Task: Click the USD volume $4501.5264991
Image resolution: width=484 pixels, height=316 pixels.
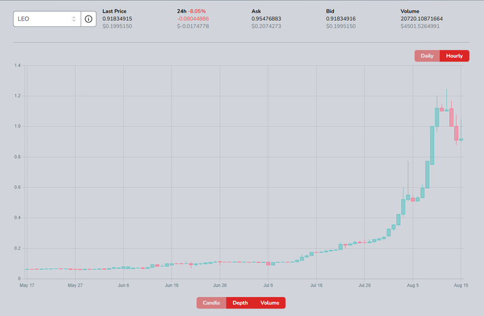Action: (x=420, y=26)
